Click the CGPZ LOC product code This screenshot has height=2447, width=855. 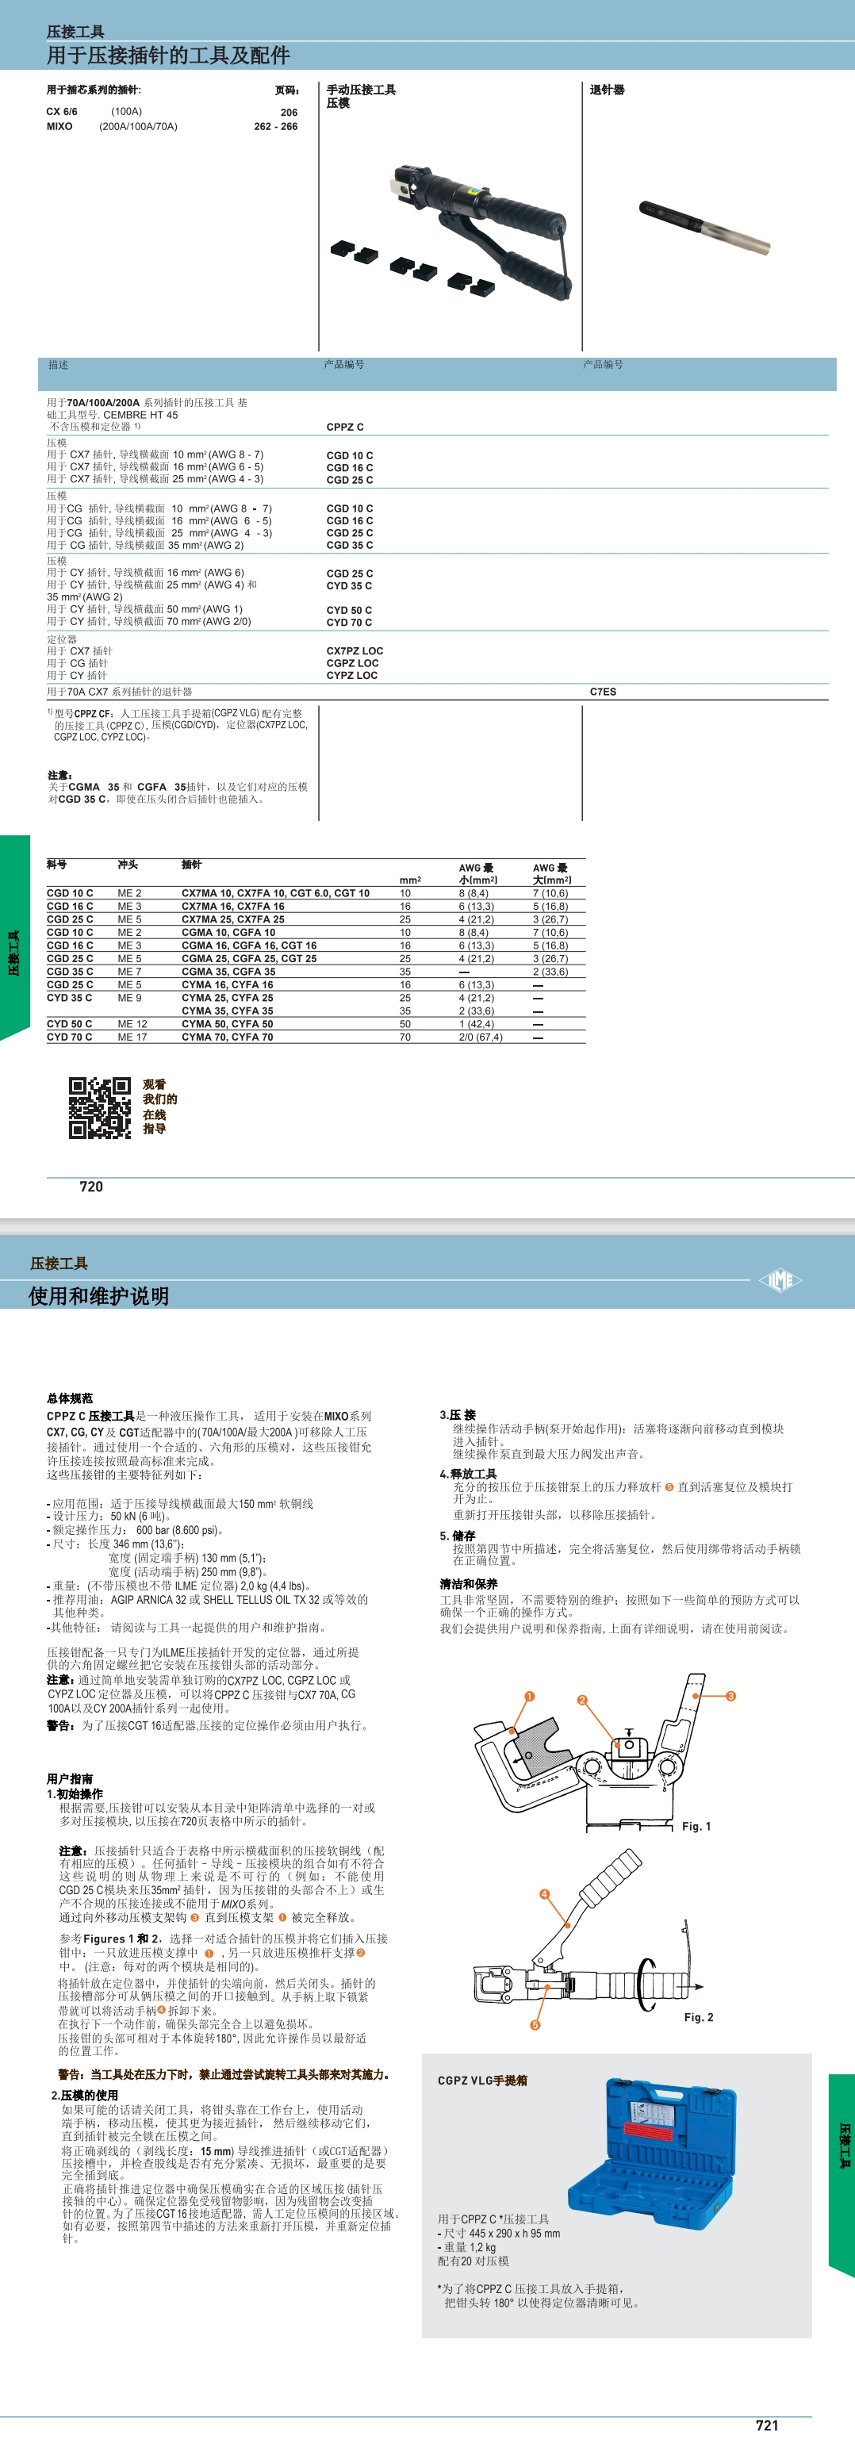pyautogui.click(x=352, y=663)
